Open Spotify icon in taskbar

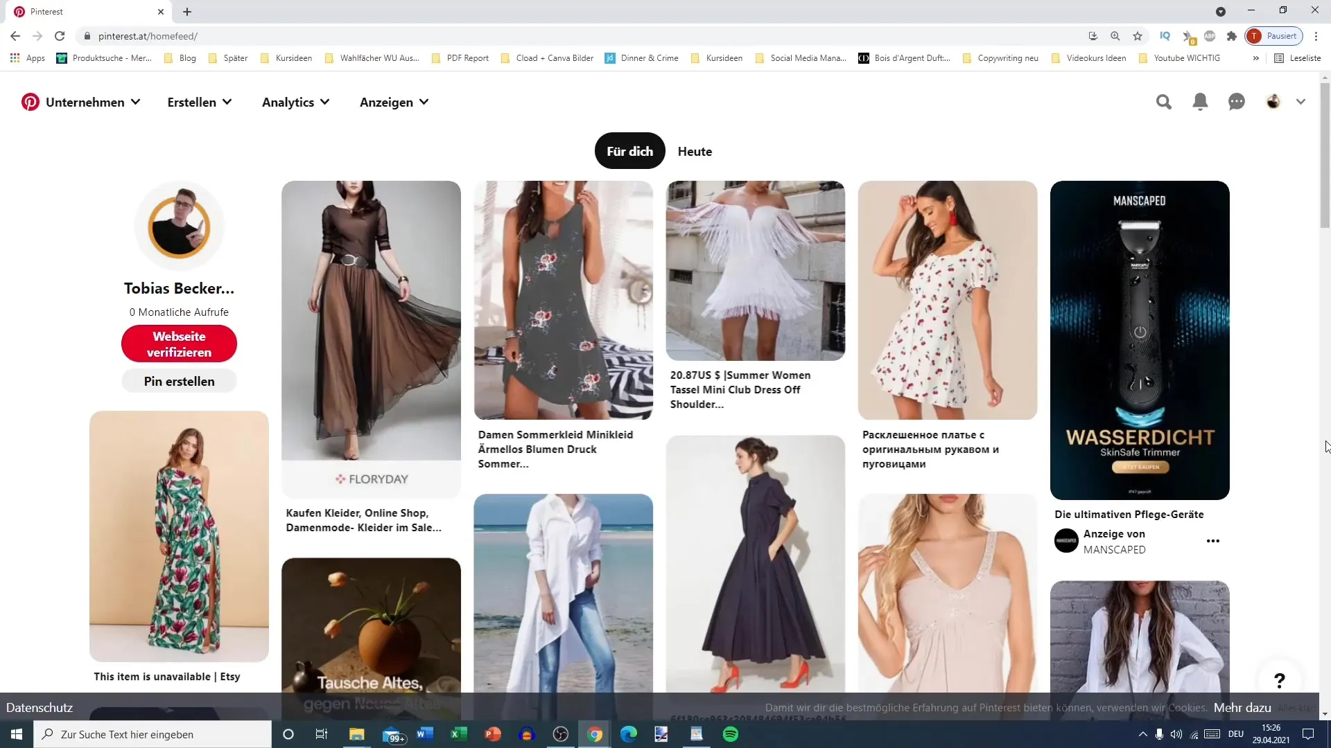coord(731,733)
